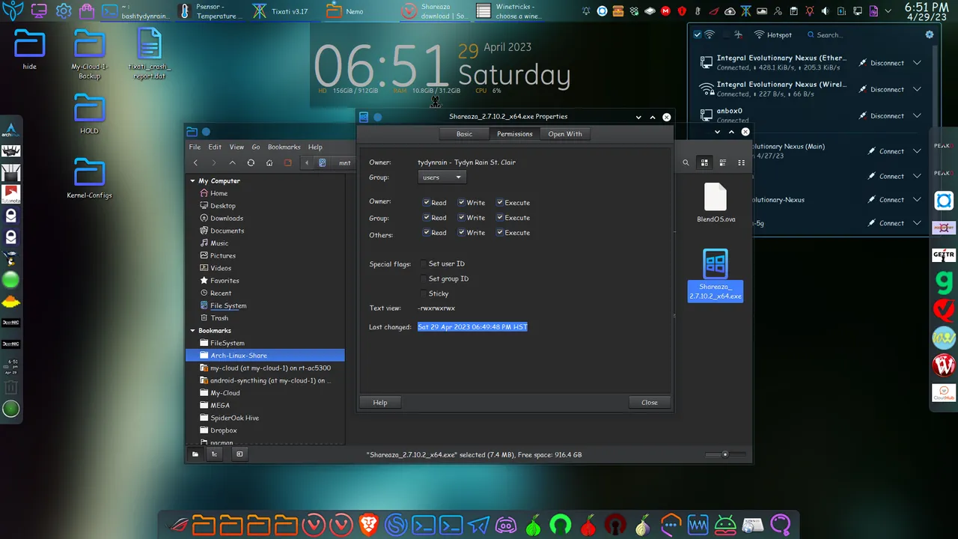Connect to Evolutionary Nexus (Main) network
The image size is (958, 539).
click(x=886, y=151)
